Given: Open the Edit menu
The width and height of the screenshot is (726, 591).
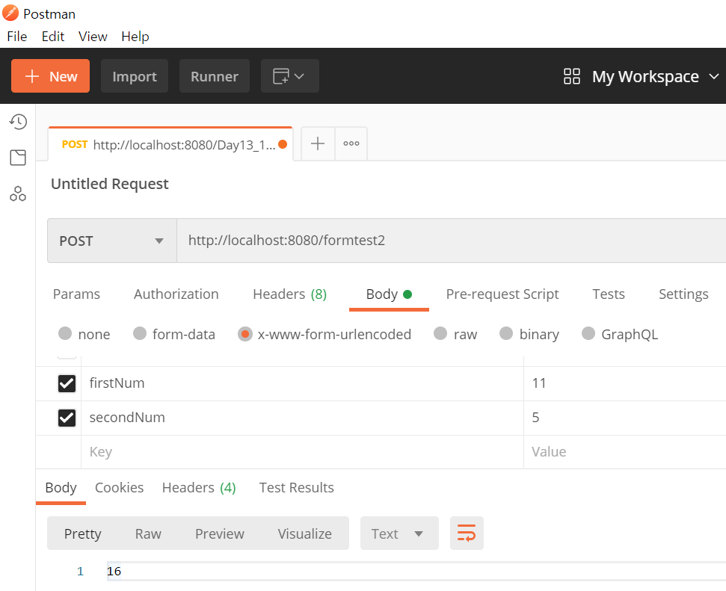Looking at the screenshot, I should (53, 37).
